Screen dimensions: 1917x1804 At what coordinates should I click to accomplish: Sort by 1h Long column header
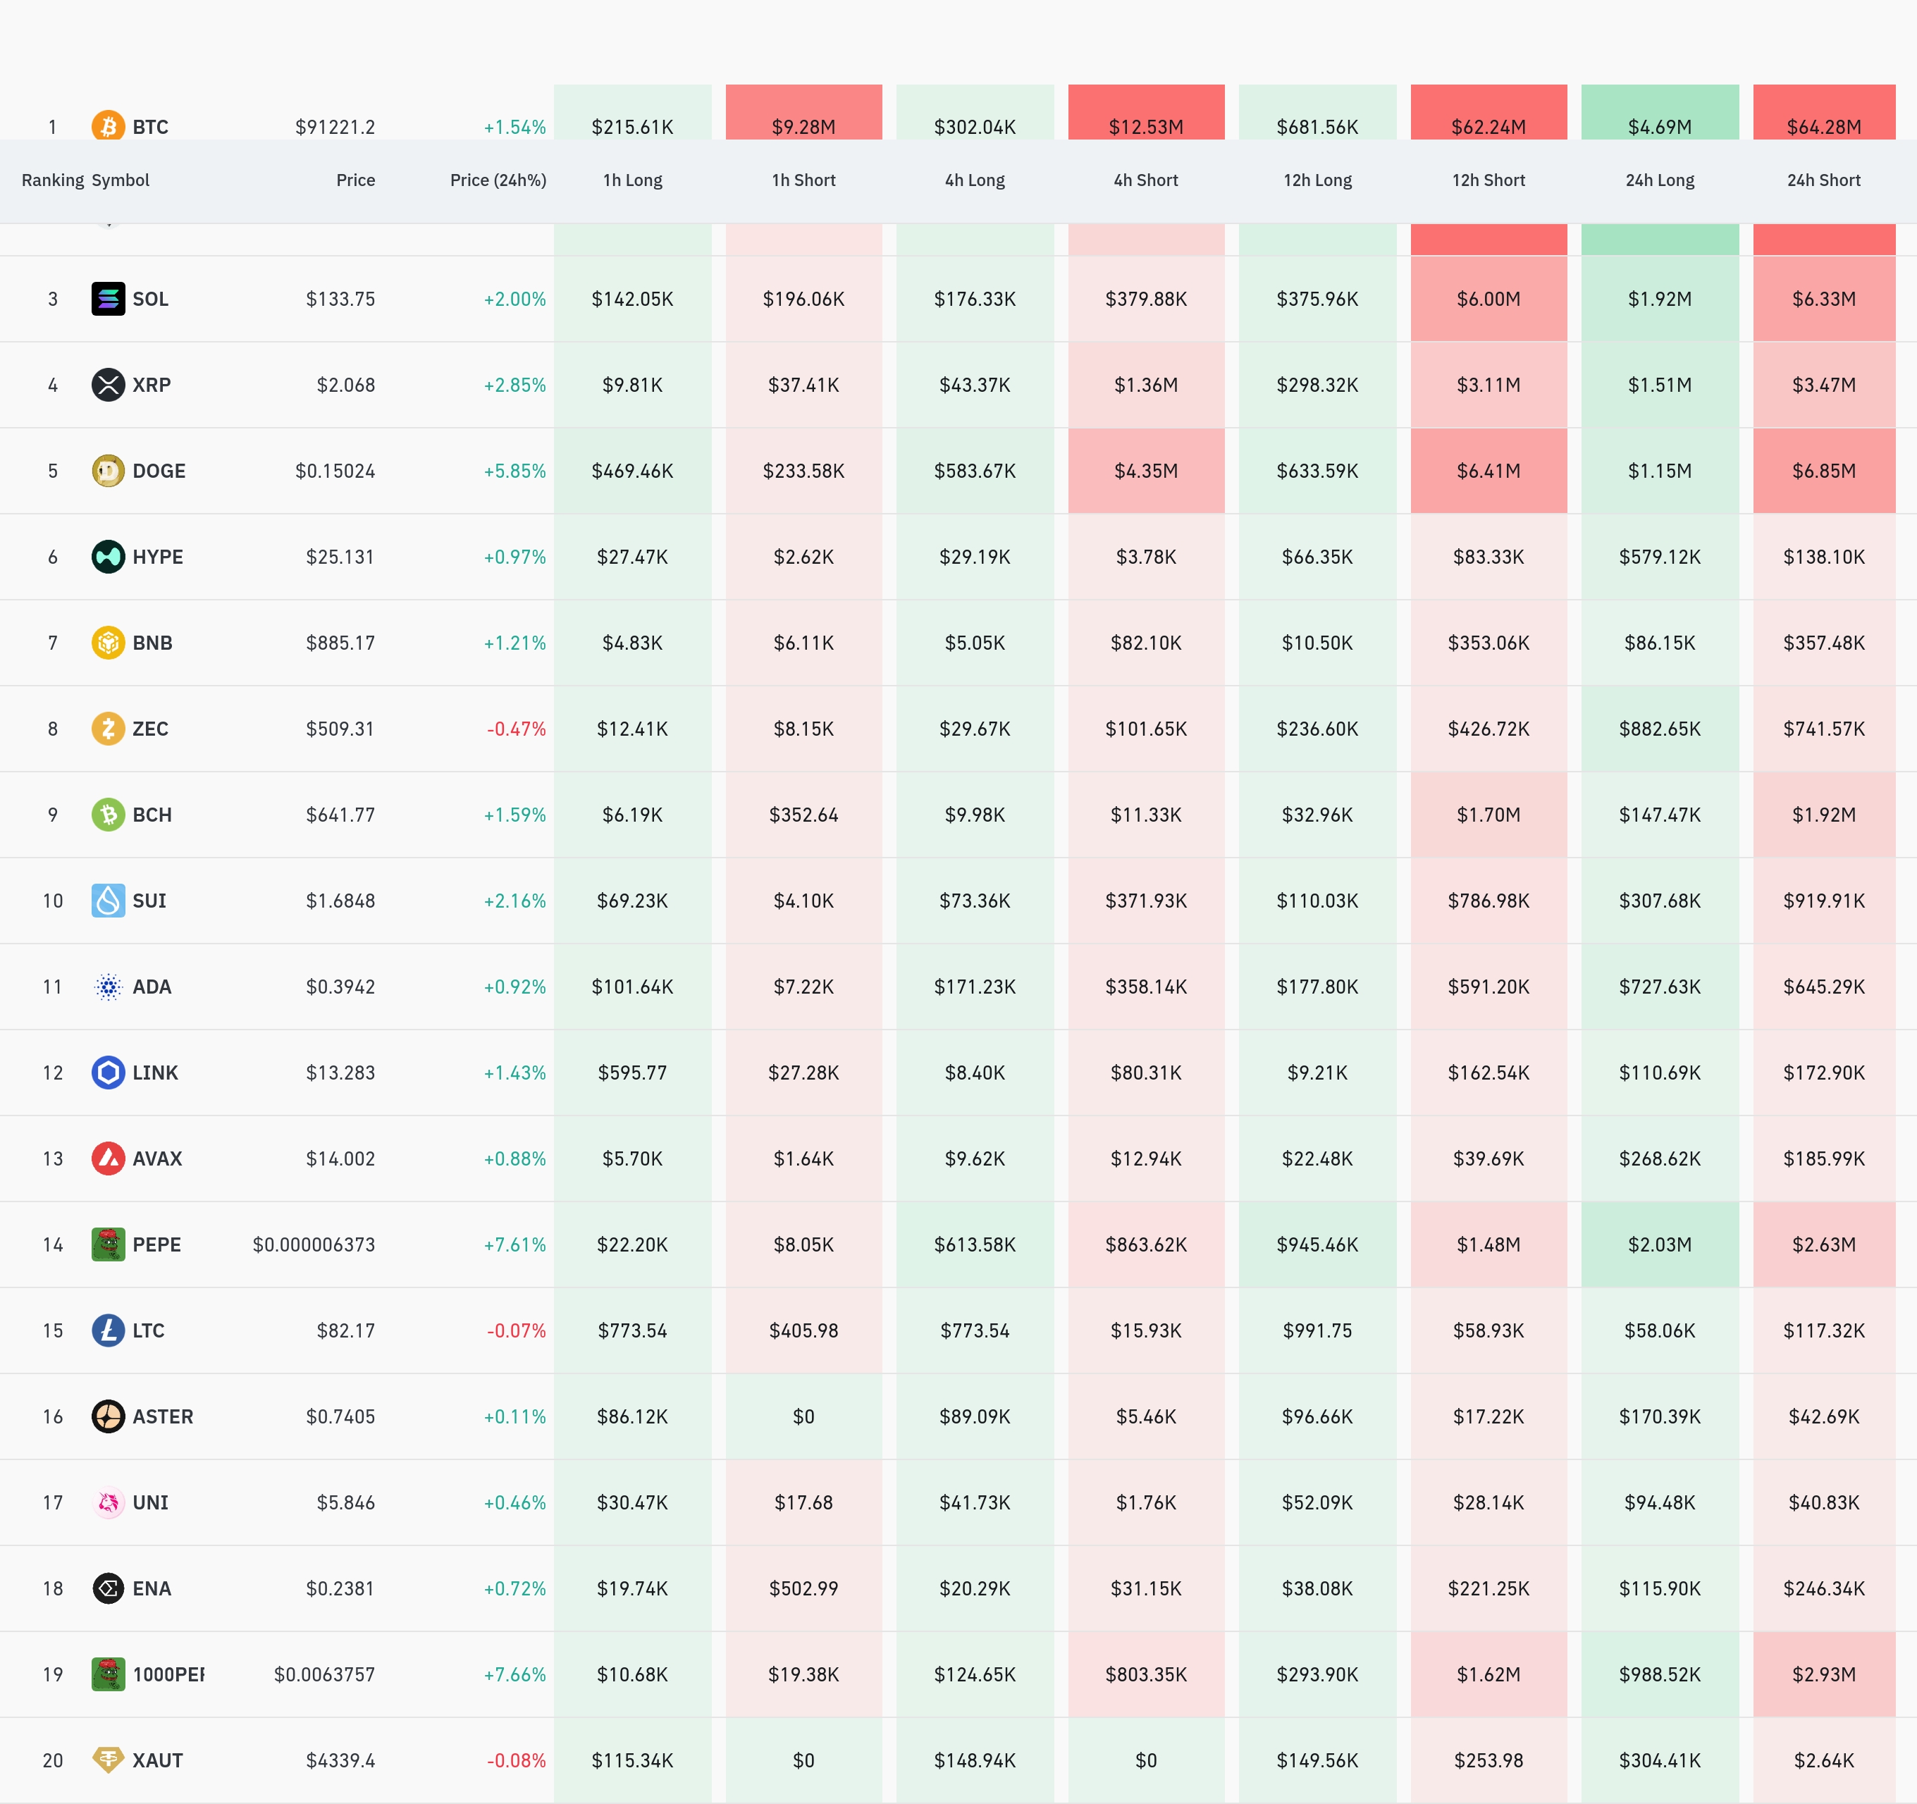pyautogui.click(x=633, y=180)
